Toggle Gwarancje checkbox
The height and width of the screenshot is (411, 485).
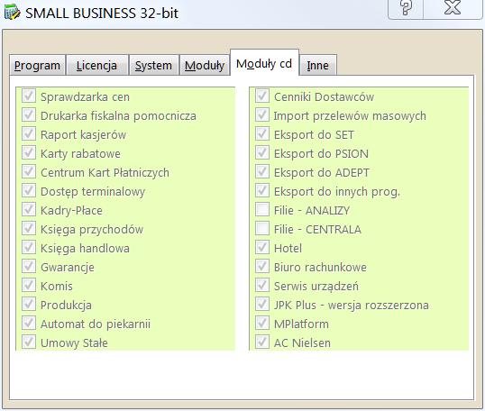click(x=29, y=266)
